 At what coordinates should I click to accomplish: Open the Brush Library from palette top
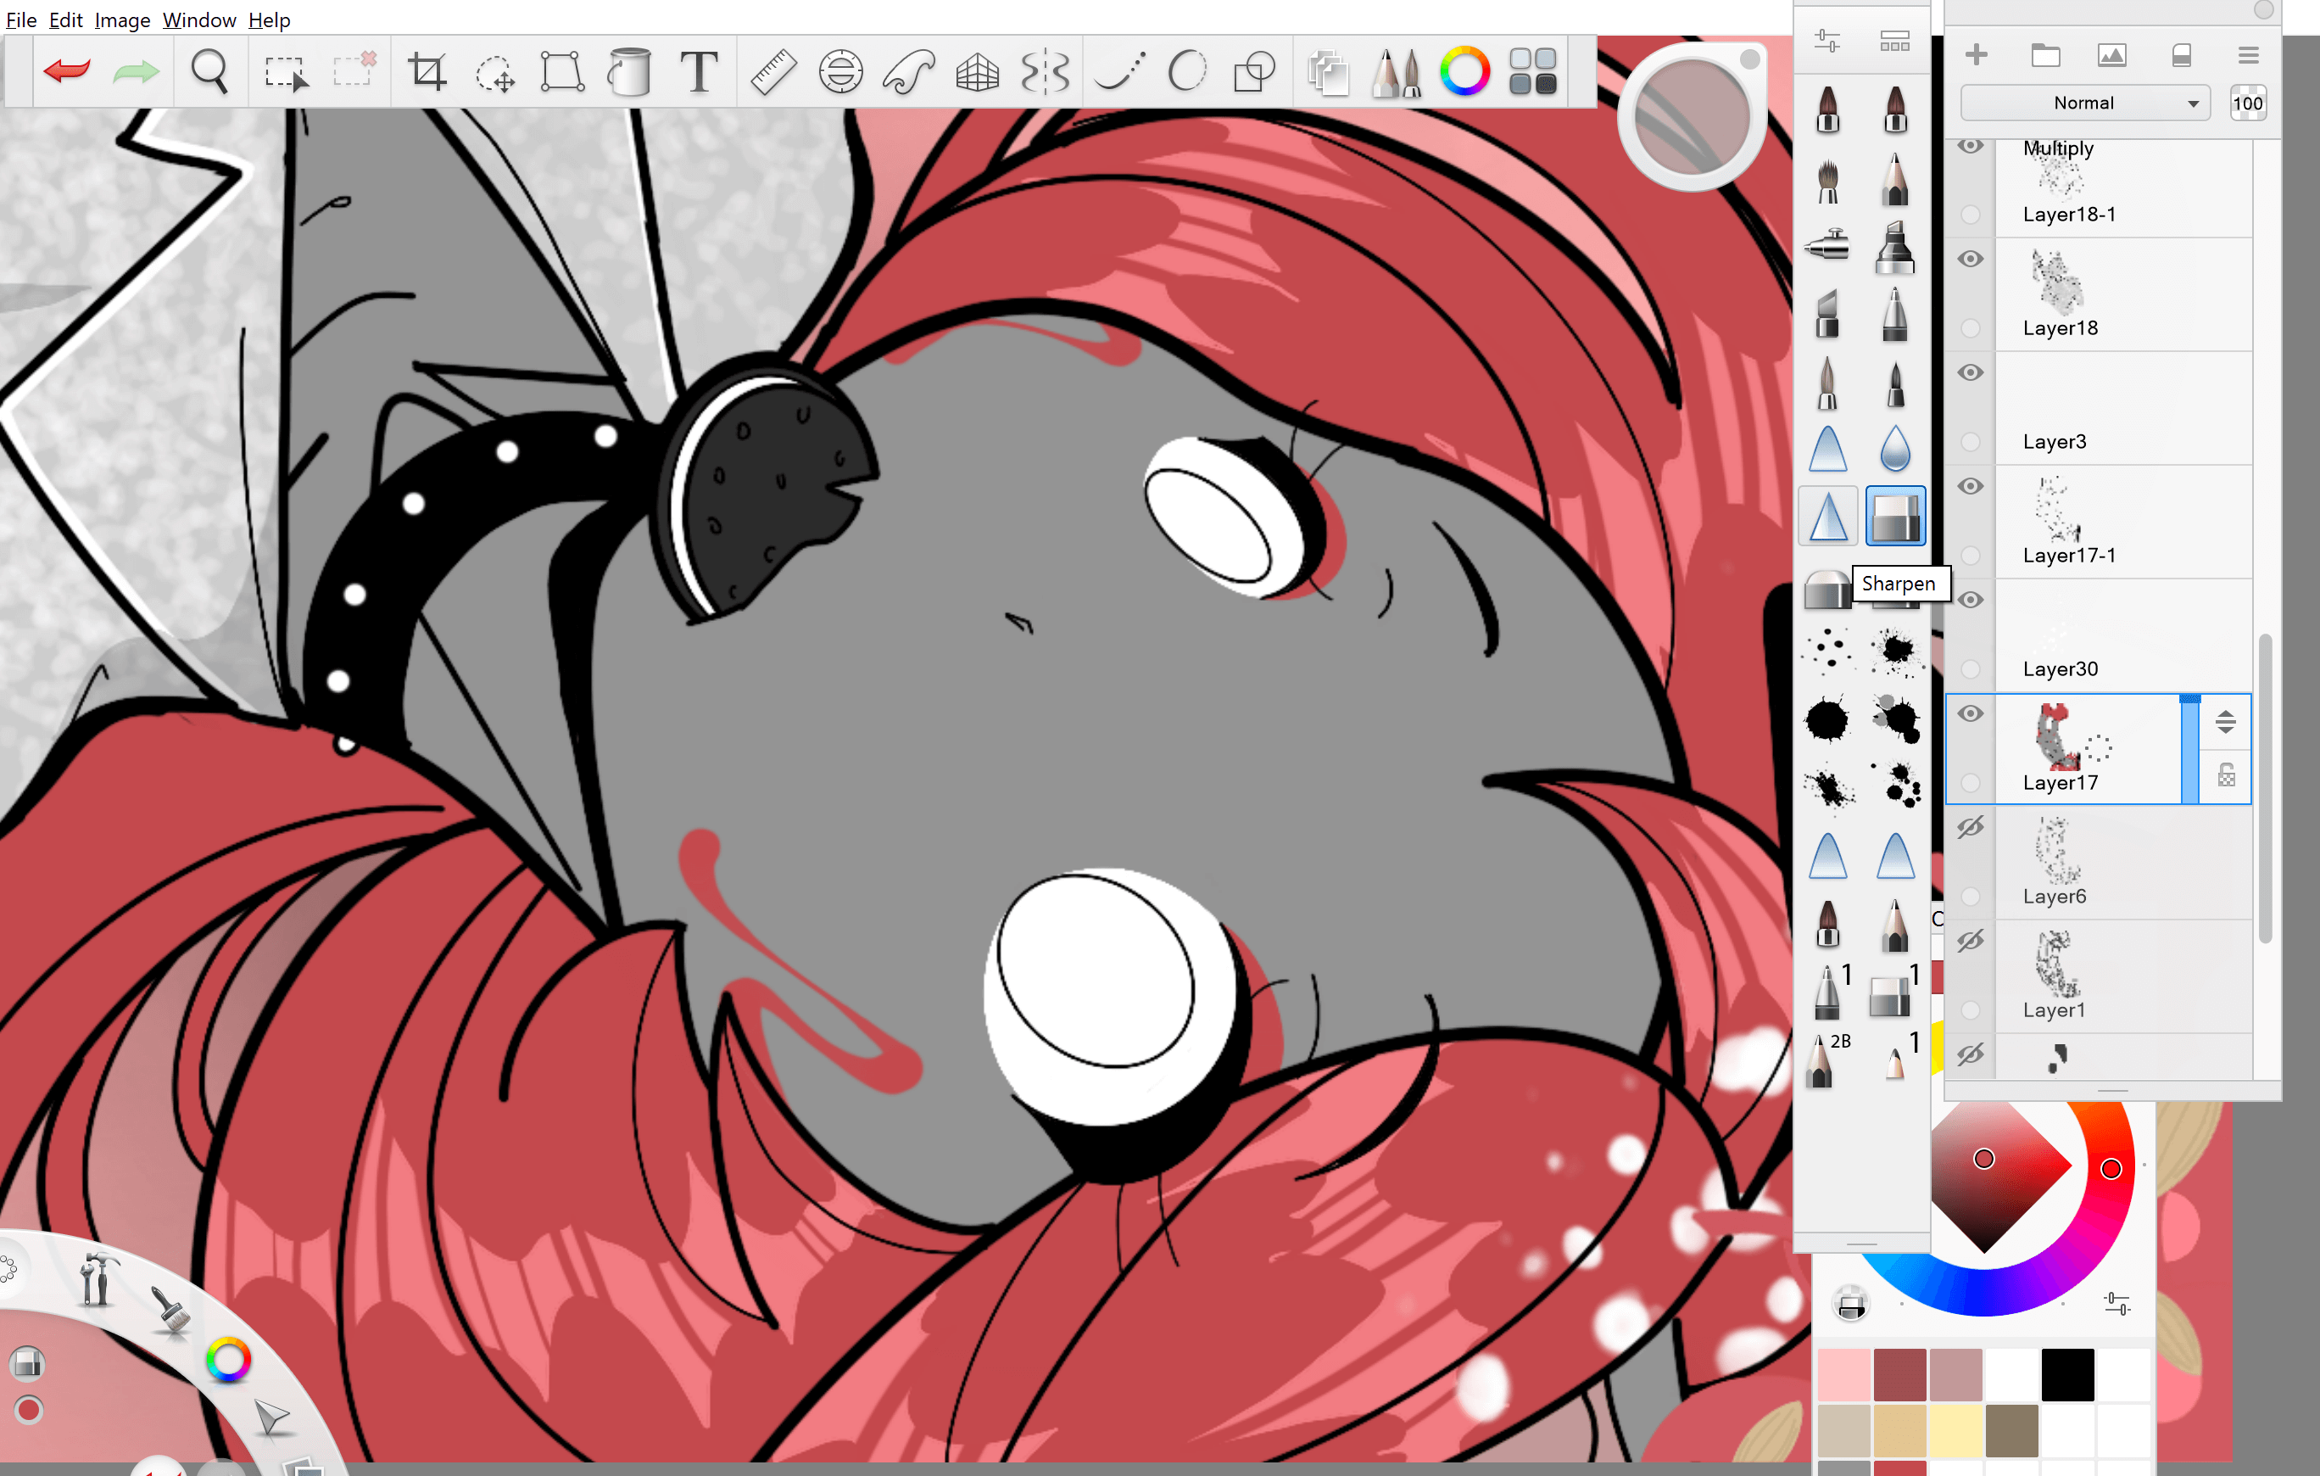(1894, 42)
